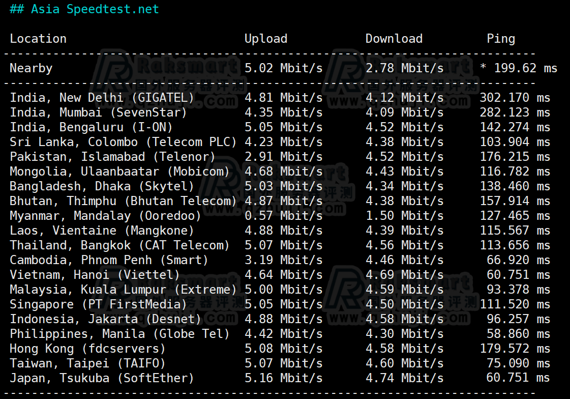This screenshot has width=570, height=399.
Task: Click Jakarta ping "96.257 ms"
Action: (518, 319)
